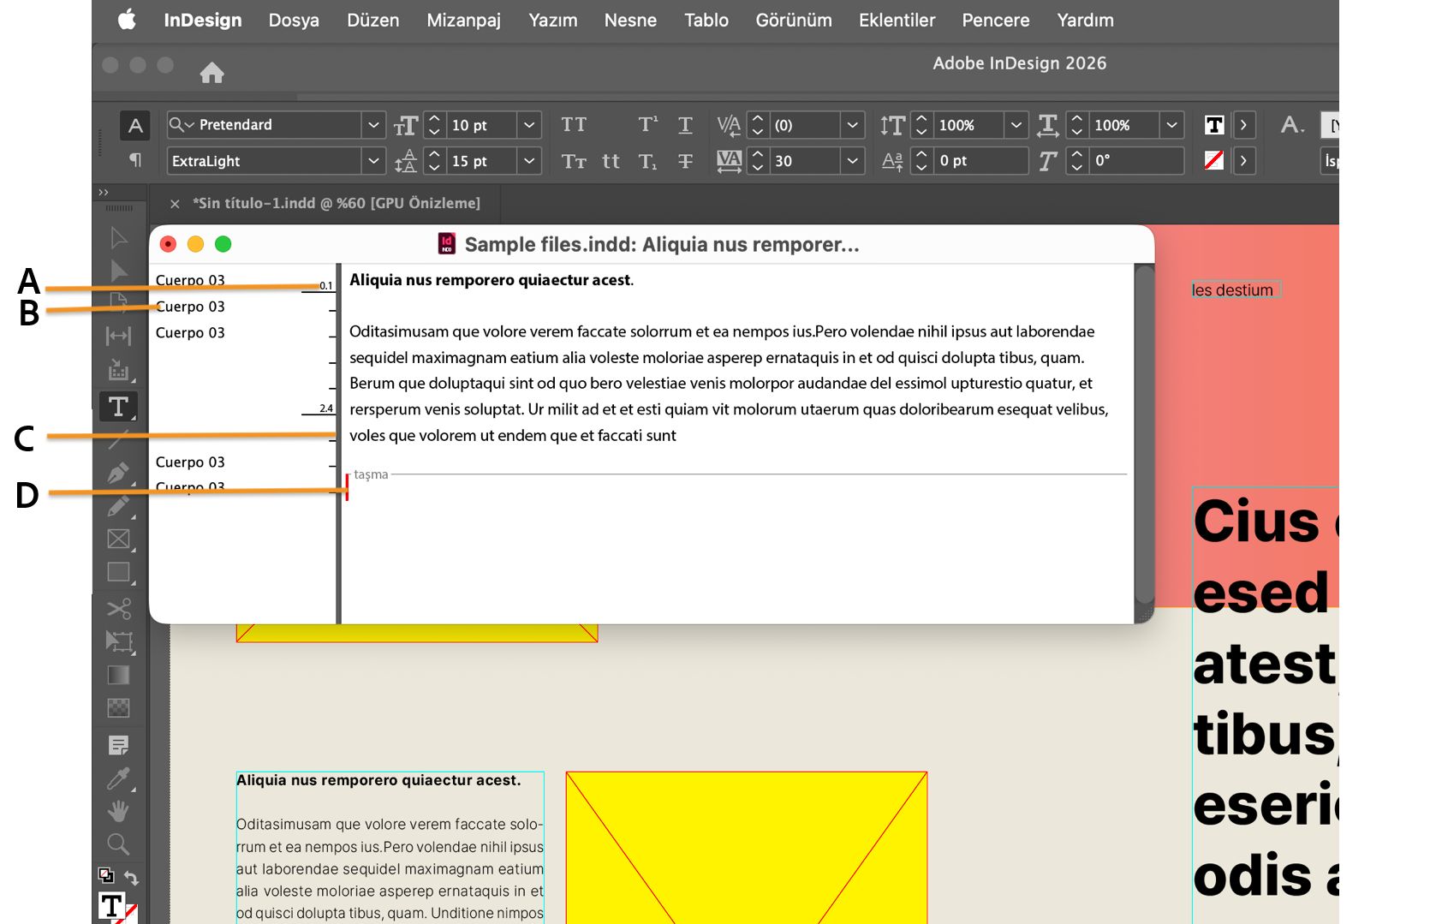
Task: Select the Free Transform tool
Action: [x=119, y=641]
